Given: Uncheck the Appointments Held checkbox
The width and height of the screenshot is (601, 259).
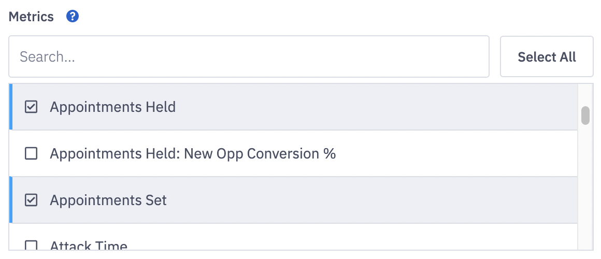Looking at the screenshot, I should click(31, 107).
